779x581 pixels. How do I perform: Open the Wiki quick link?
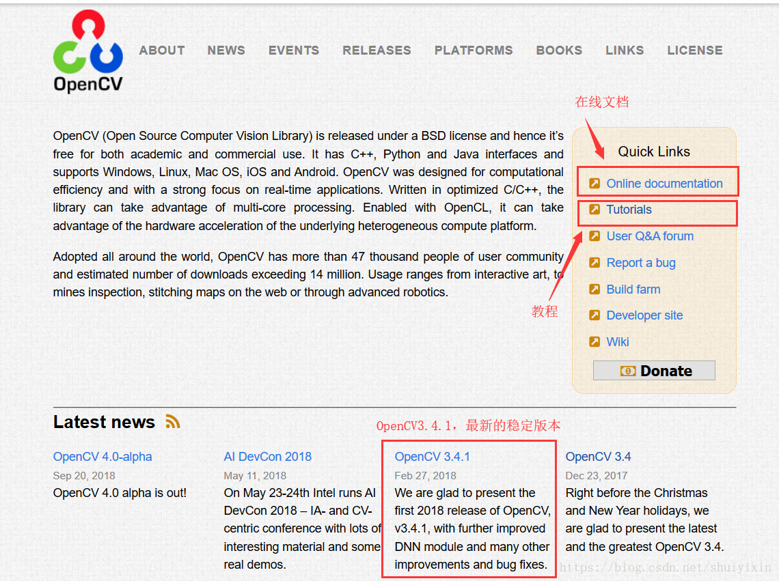(x=618, y=341)
